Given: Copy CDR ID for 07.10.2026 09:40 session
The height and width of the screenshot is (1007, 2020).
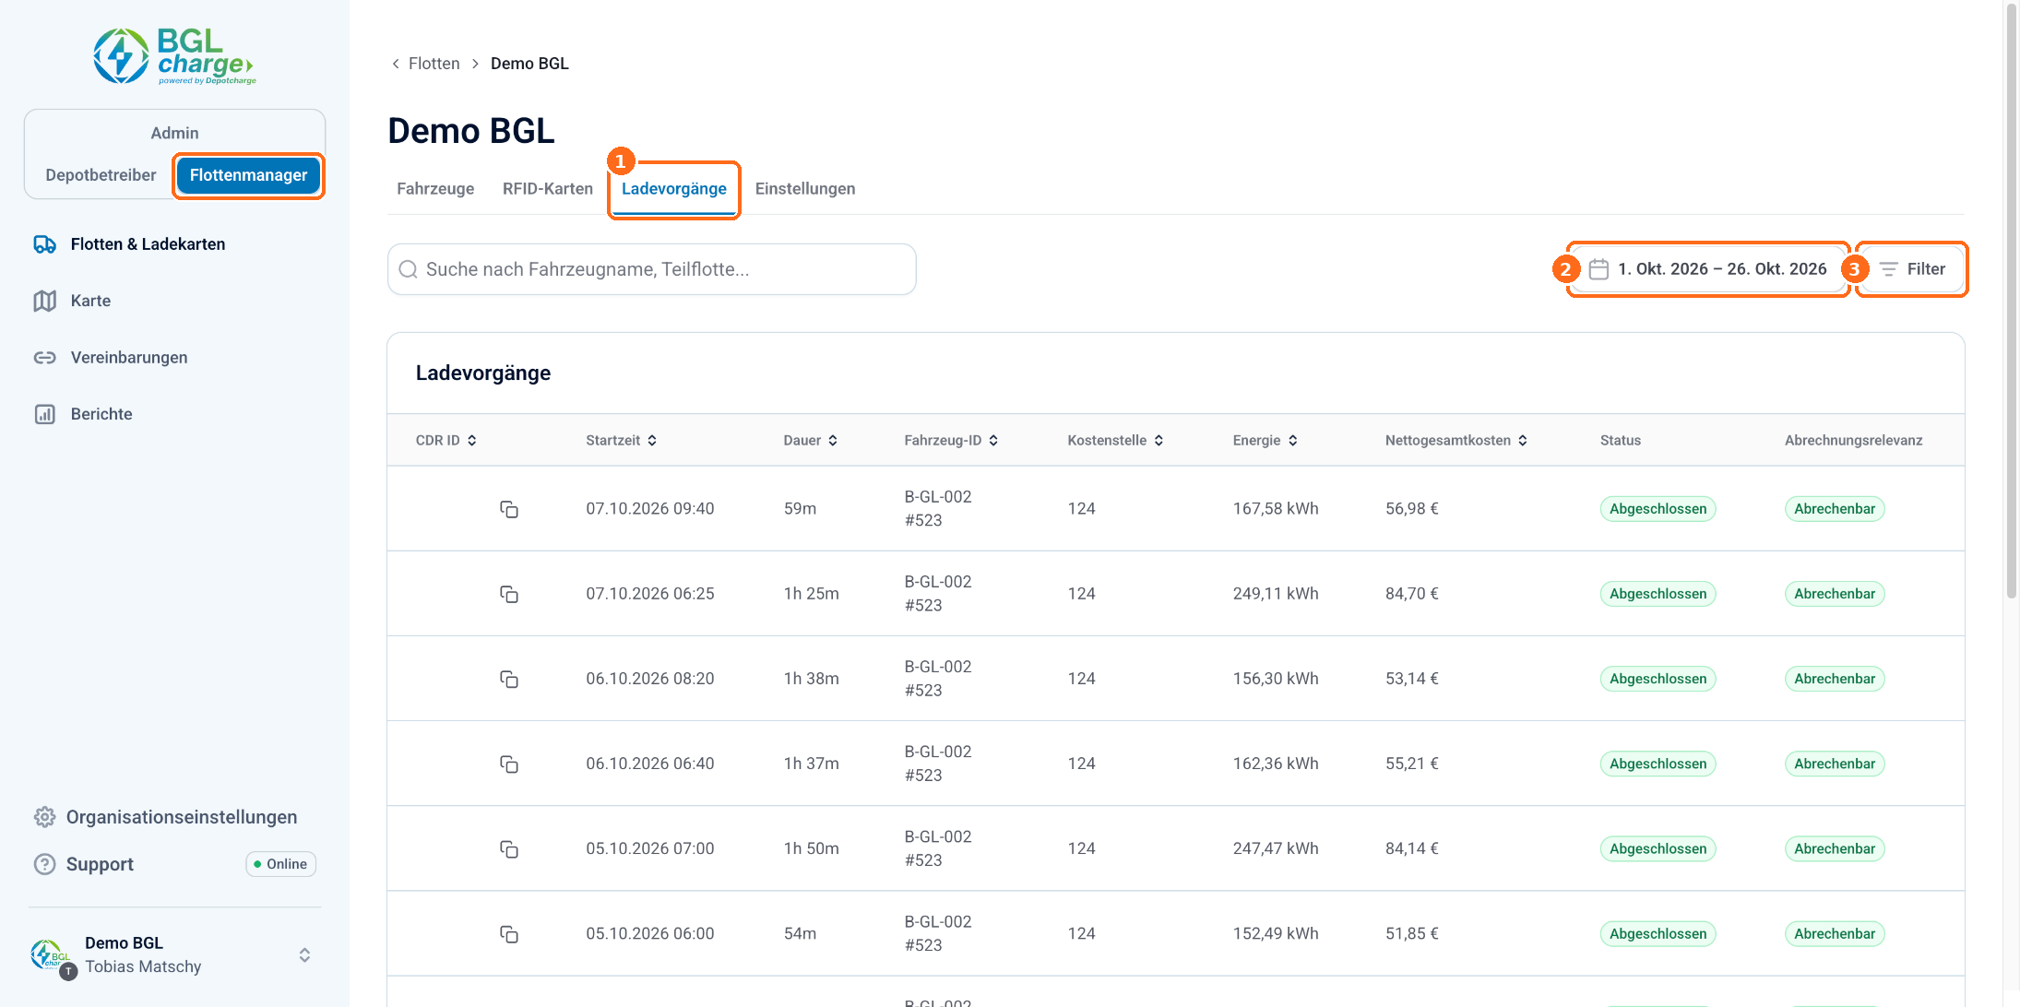Looking at the screenshot, I should click(508, 509).
